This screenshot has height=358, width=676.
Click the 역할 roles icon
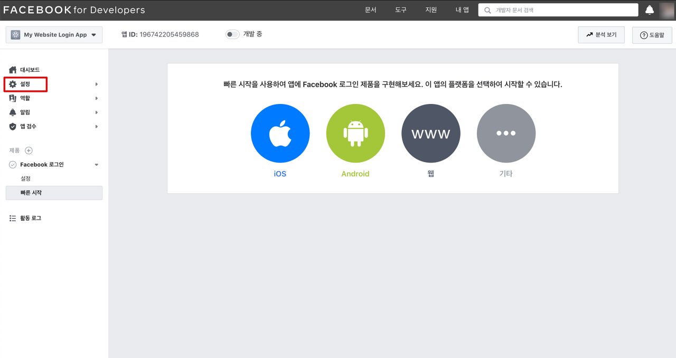point(13,98)
